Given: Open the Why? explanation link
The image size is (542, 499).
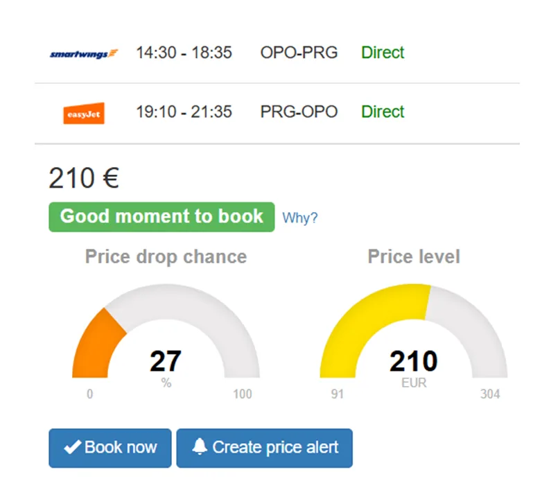Looking at the screenshot, I should (x=300, y=218).
